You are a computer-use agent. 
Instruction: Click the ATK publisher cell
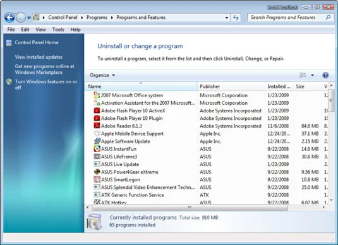pyautogui.click(x=204, y=194)
